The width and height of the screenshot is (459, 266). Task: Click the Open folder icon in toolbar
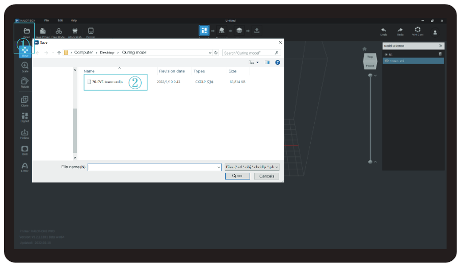26,31
